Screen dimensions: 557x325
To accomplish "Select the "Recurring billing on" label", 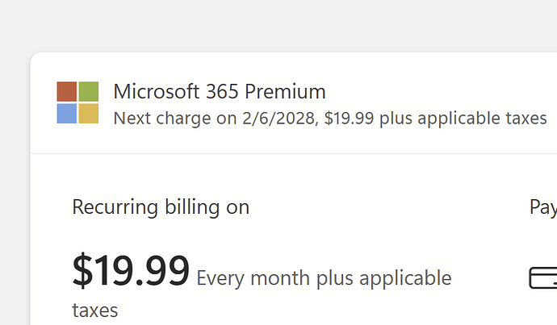I will coord(161,207).
